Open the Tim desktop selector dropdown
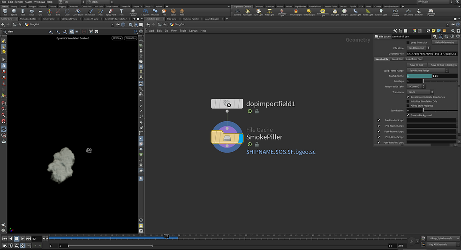This screenshot has height=250, width=461. (x=71, y=2)
